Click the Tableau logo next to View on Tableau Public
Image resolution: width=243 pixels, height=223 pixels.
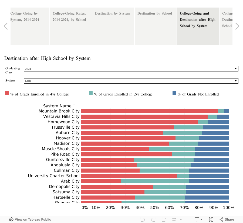tap(11, 219)
